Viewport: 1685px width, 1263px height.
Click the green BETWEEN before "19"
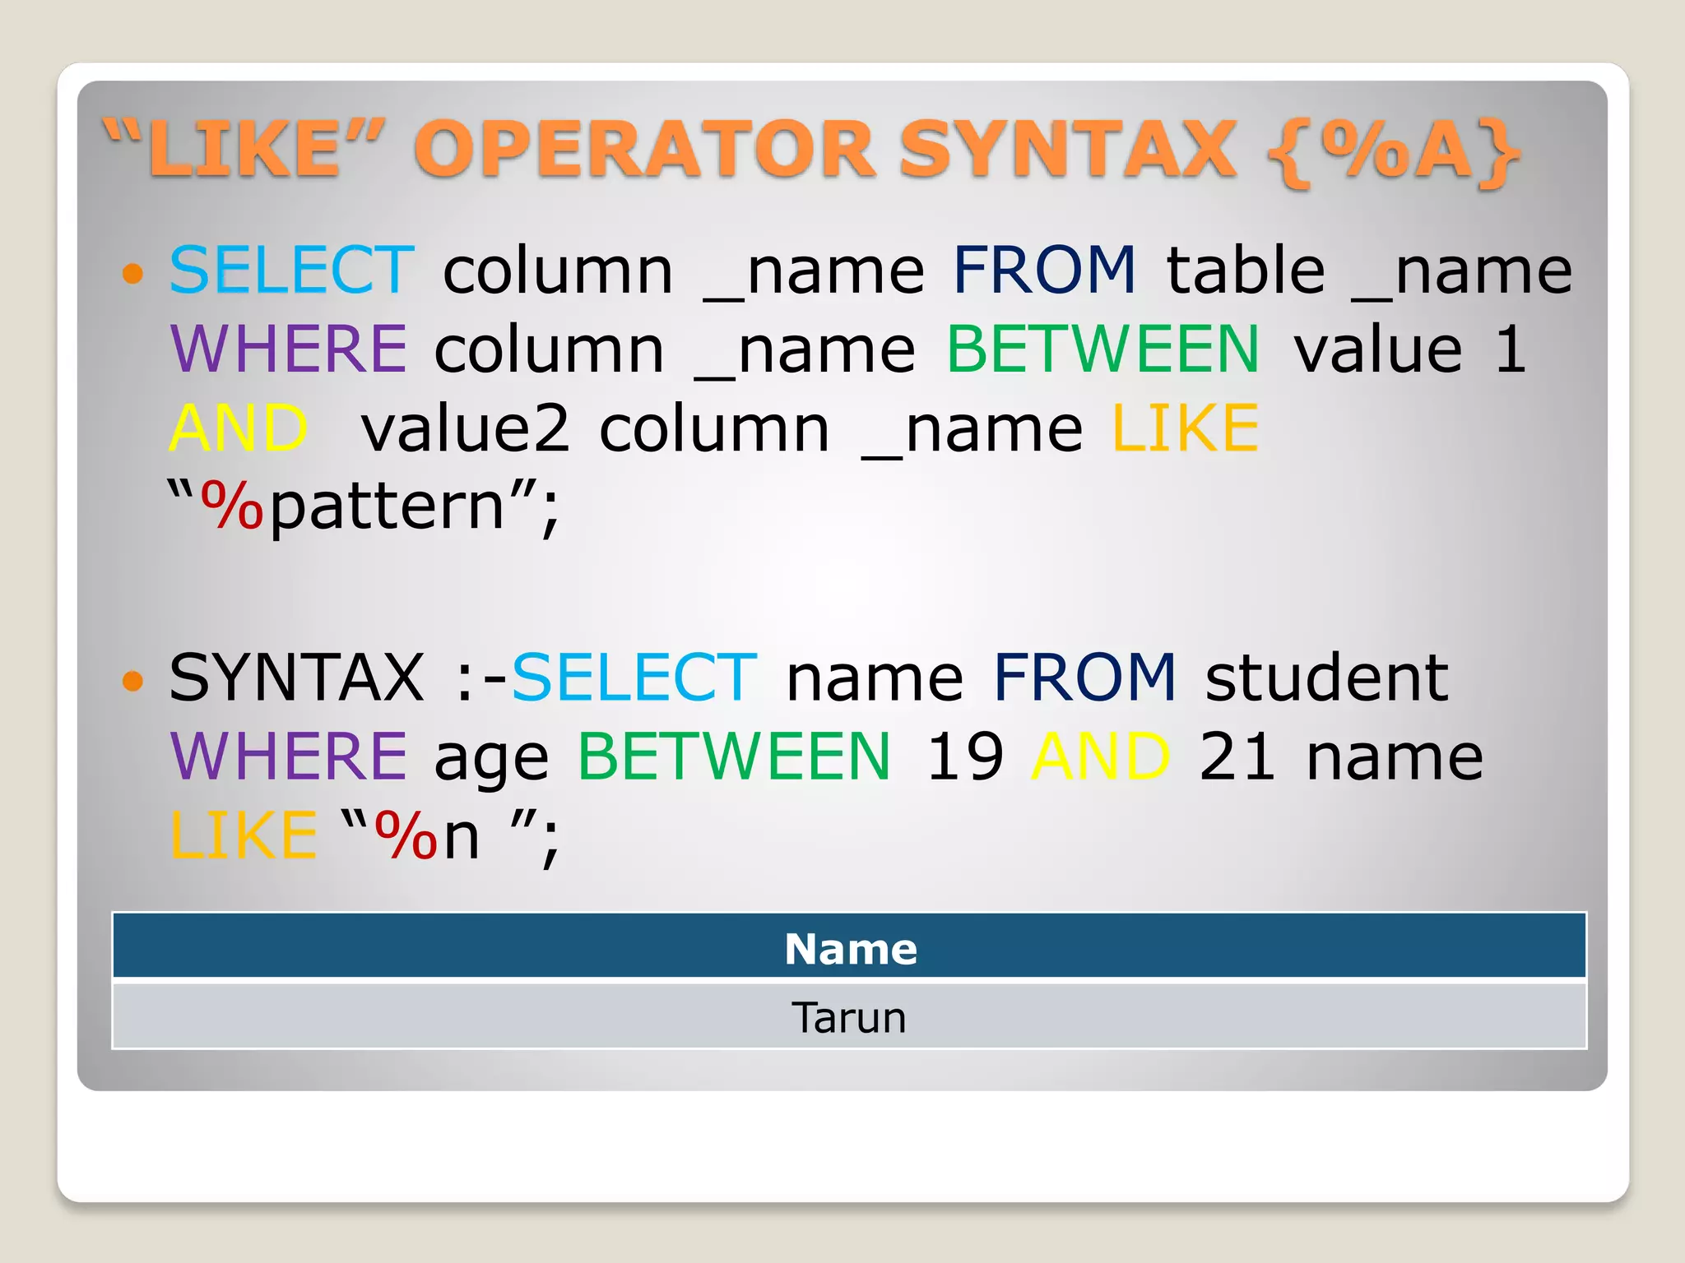pos(734,756)
